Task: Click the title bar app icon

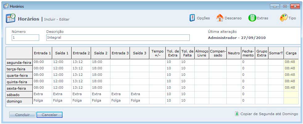Action: 6,6
